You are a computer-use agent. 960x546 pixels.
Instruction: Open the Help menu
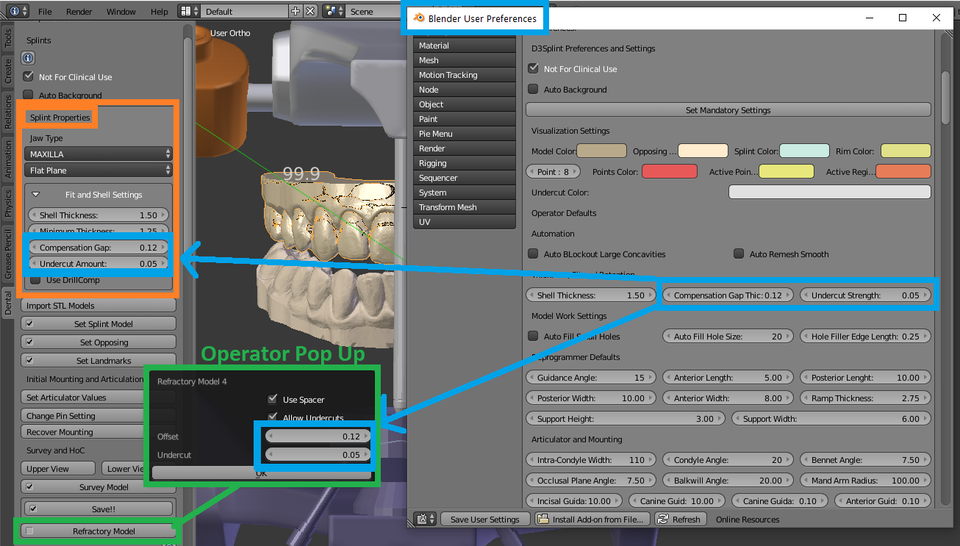(x=160, y=12)
